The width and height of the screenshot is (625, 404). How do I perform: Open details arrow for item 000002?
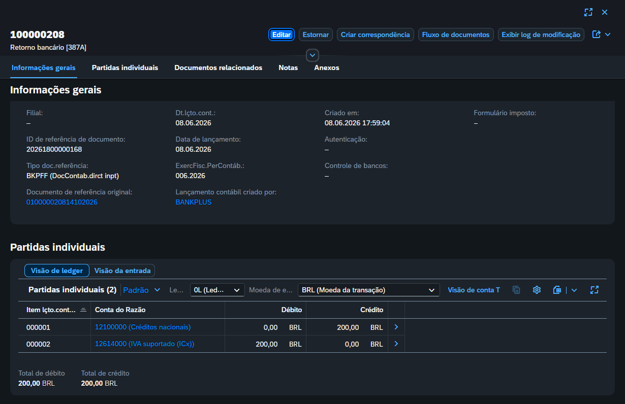[x=396, y=344]
